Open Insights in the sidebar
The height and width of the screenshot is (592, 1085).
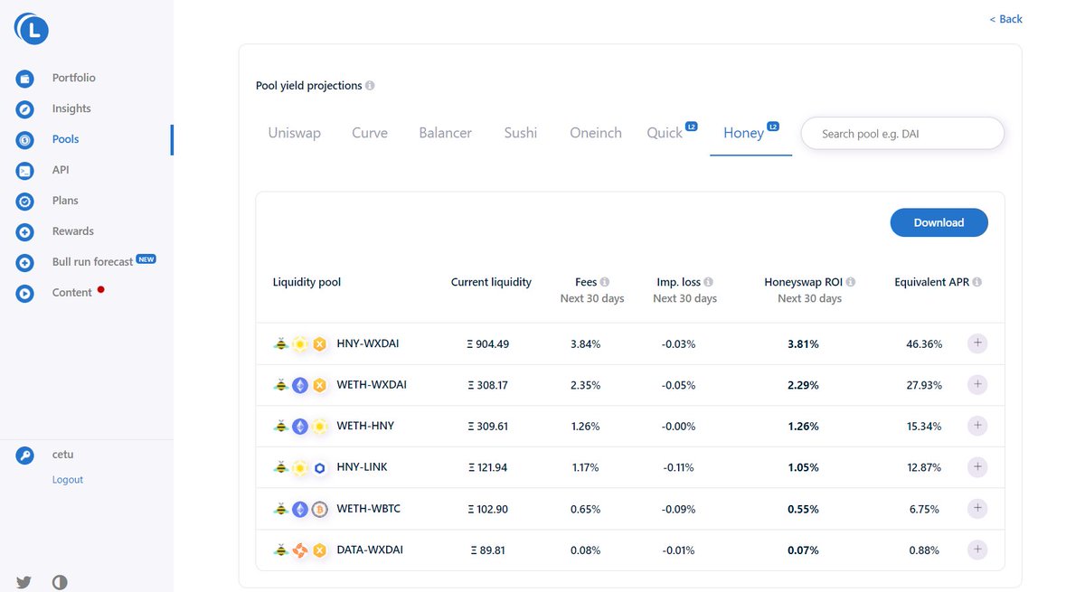coord(71,108)
